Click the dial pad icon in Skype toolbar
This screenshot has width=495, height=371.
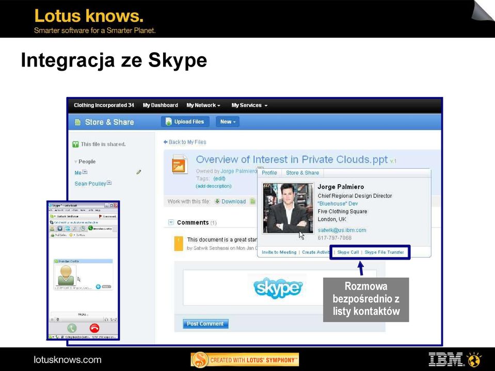(x=60, y=229)
